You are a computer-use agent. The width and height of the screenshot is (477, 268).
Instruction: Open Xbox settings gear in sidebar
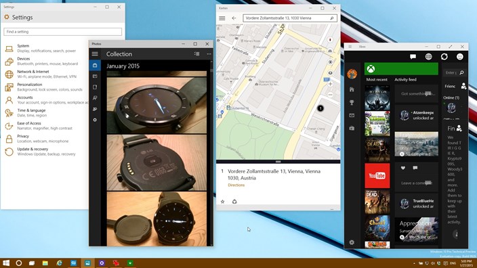pyautogui.click(x=352, y=242)
